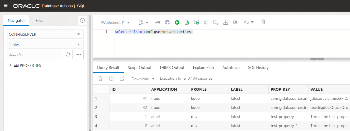Click the LABEL column header
Viewport: 350px width, 131px height.
(x=249, y=89)
